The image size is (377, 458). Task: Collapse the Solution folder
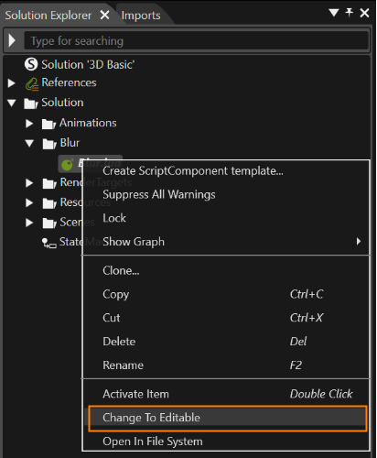click(12, 103)
